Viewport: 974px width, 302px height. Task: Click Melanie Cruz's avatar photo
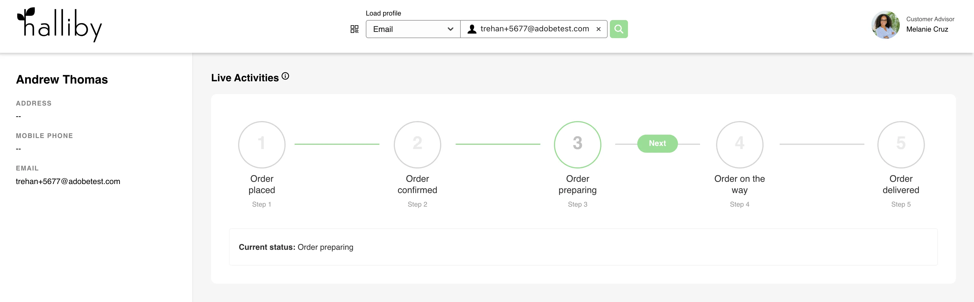885,25
